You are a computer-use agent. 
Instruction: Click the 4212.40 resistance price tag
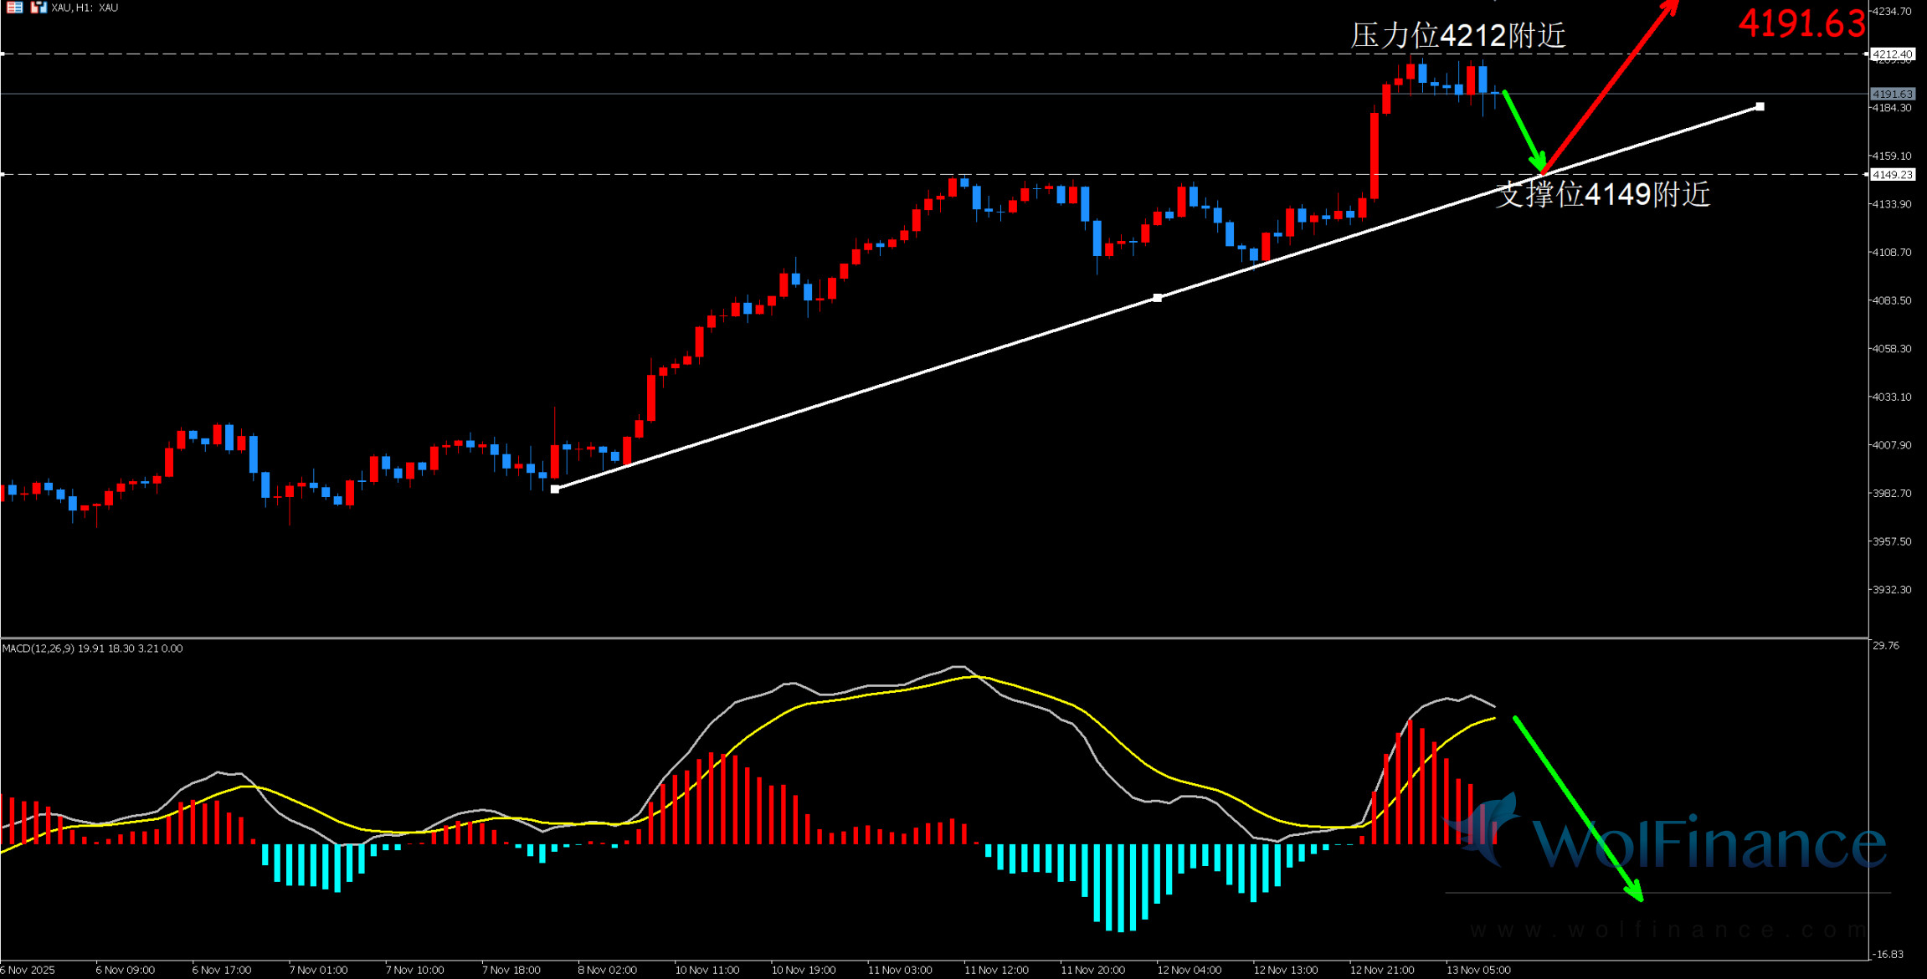click(1893, 54)
